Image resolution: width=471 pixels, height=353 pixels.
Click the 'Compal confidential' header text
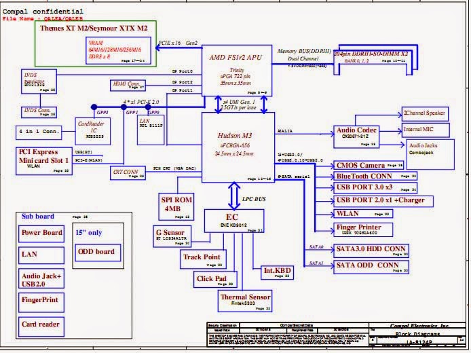click(43, 12)
